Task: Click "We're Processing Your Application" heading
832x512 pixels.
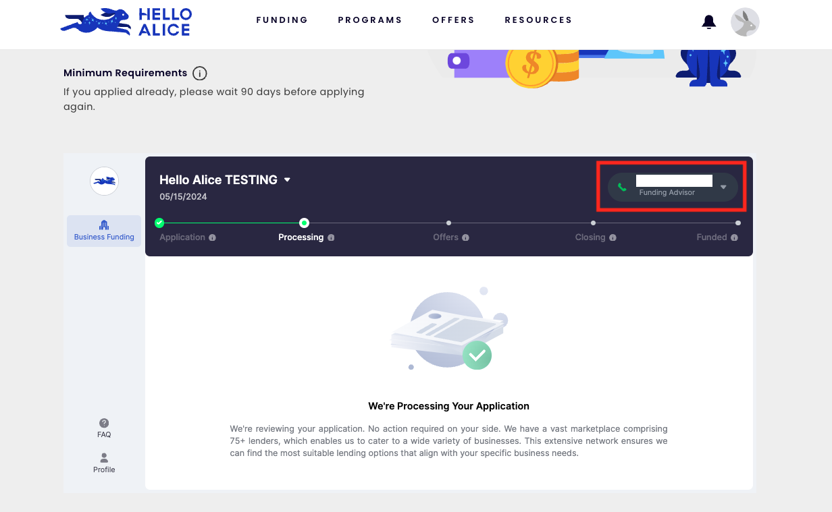Action: point(448,406)
